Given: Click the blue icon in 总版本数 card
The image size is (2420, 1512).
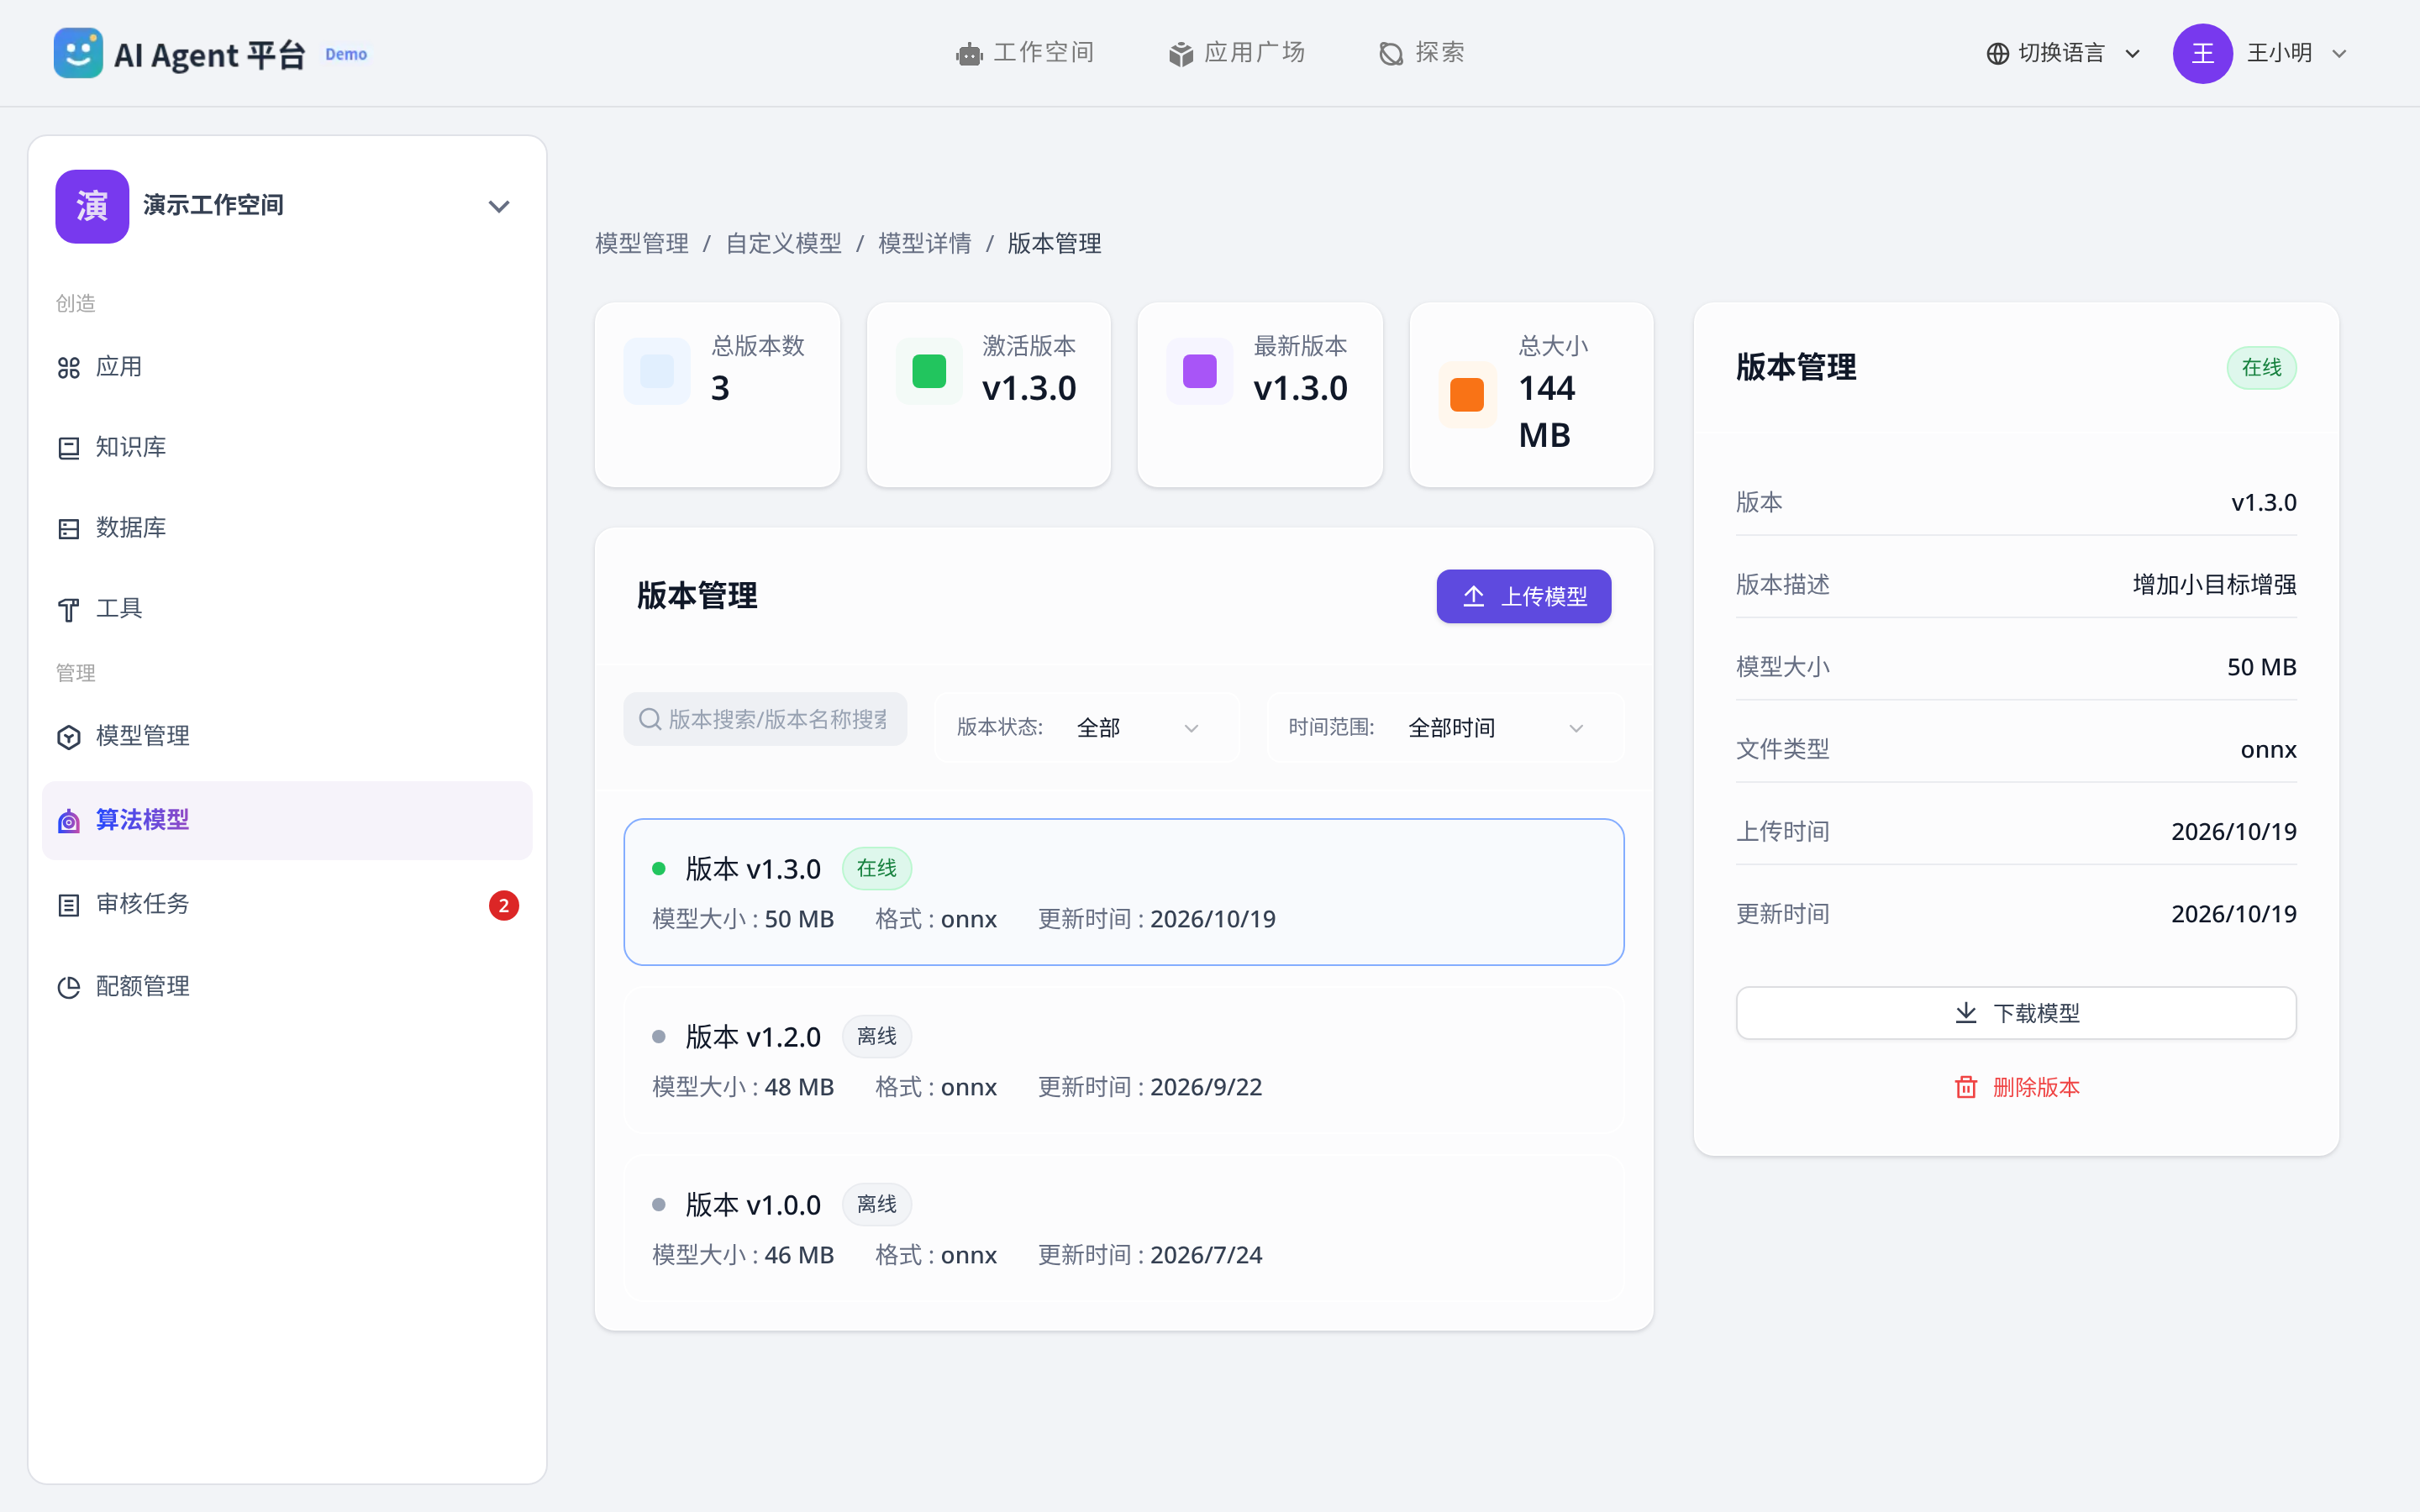Looking at the screenshot, I should pyautogui.click(x=657, y=371).
